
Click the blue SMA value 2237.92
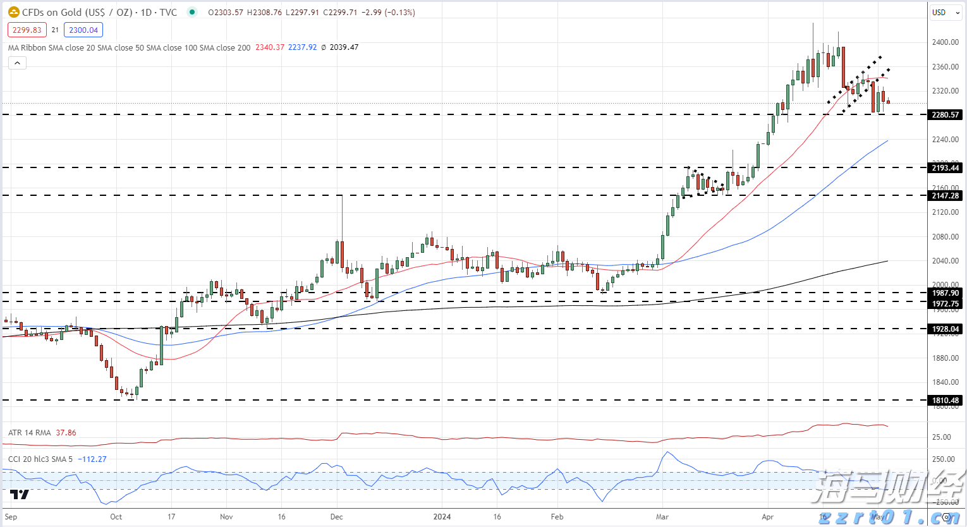303,47
